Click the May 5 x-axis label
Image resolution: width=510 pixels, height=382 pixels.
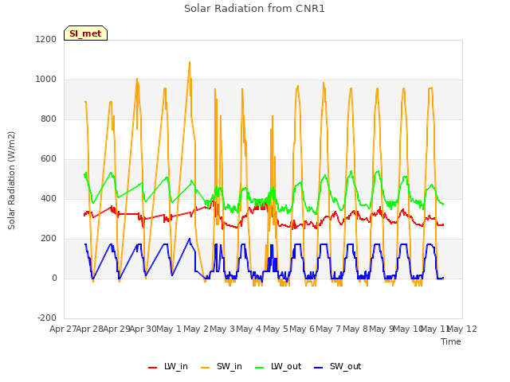(x=276, y=329)
